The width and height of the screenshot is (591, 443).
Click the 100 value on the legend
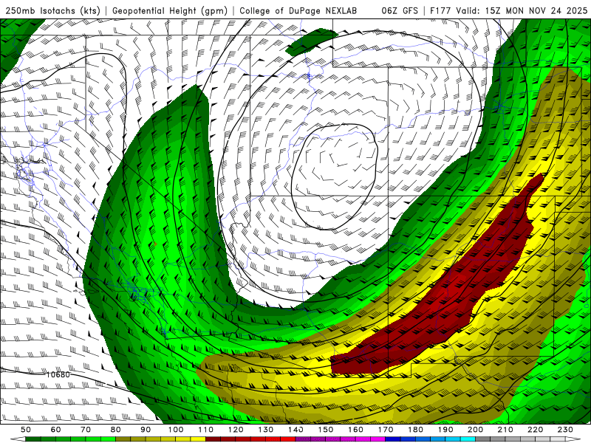176,430
